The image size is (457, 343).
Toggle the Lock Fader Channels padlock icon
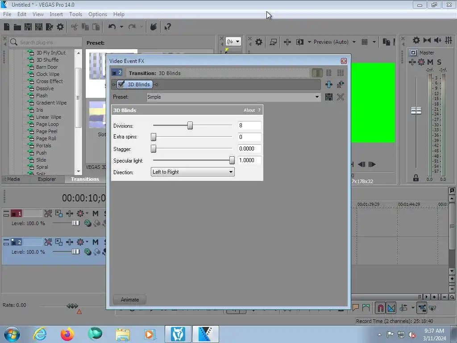point(416,178)
